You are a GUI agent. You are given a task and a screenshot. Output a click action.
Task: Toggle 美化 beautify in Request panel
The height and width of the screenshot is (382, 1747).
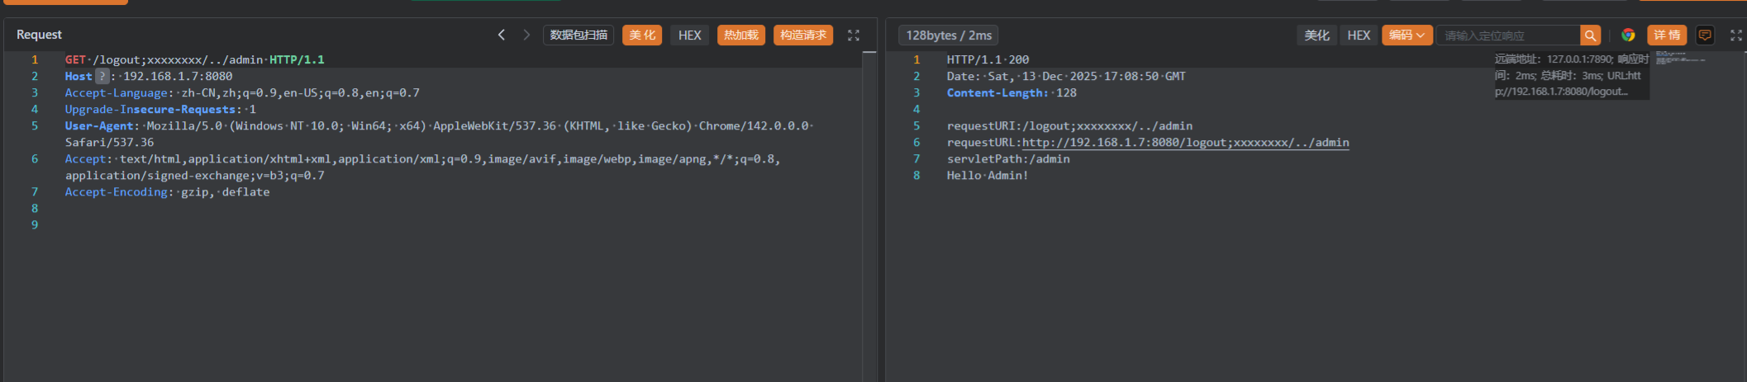[641, 35]
